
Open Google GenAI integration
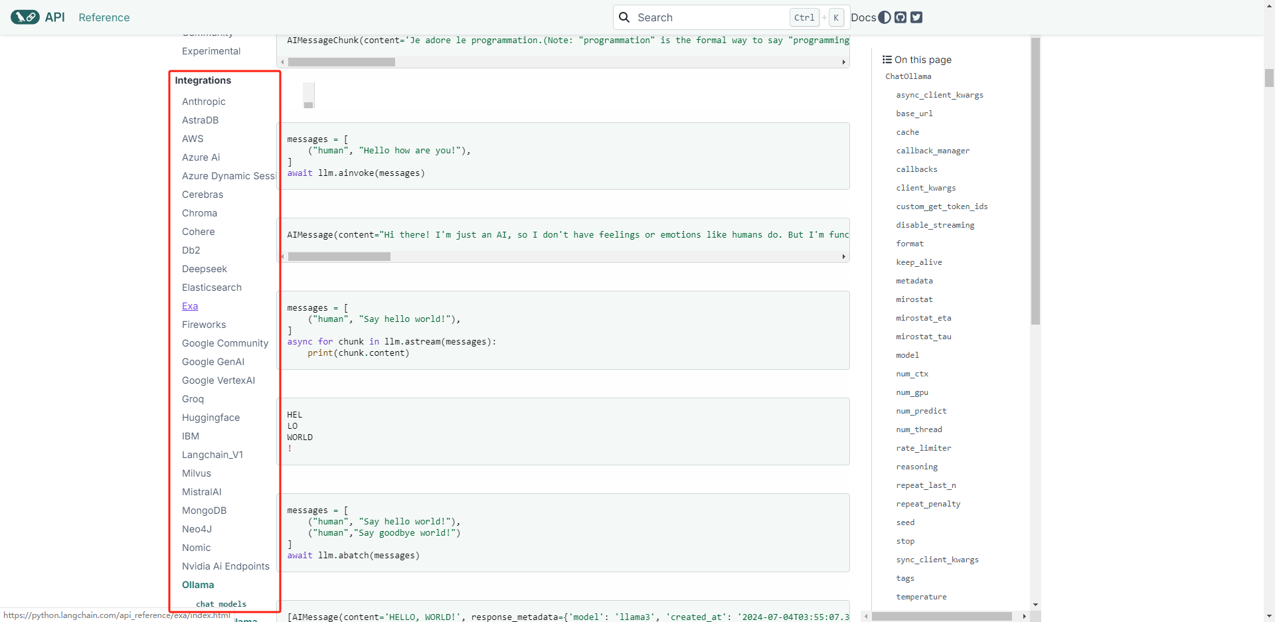click(x=213, y=362)
